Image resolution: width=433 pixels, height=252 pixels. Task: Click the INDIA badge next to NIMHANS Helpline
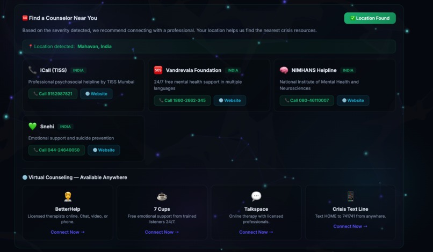(x=348, y=70)
